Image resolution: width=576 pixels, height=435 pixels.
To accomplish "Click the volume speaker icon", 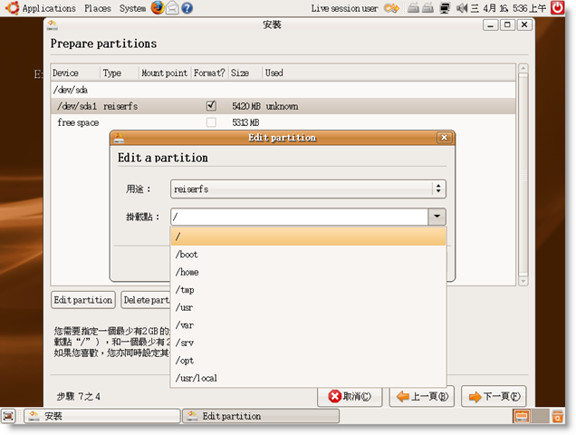I will coord(461,8).
